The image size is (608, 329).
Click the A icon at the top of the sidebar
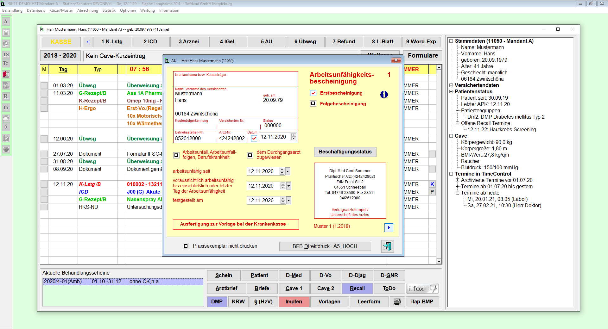6,21
